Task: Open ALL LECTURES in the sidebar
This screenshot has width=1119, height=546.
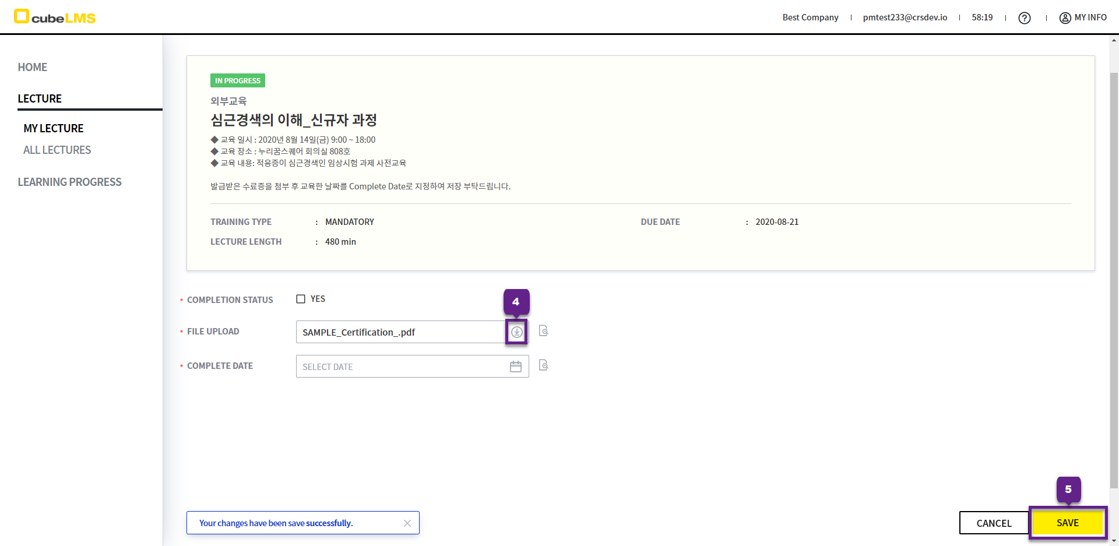Action: coord(57,150)
